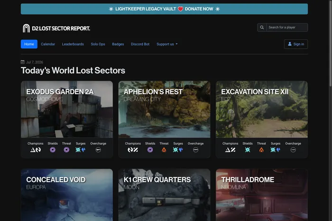Click Void threat icon on Exodus Garden 2A
This screenshot has height=221, width=332.
(66, 150)
